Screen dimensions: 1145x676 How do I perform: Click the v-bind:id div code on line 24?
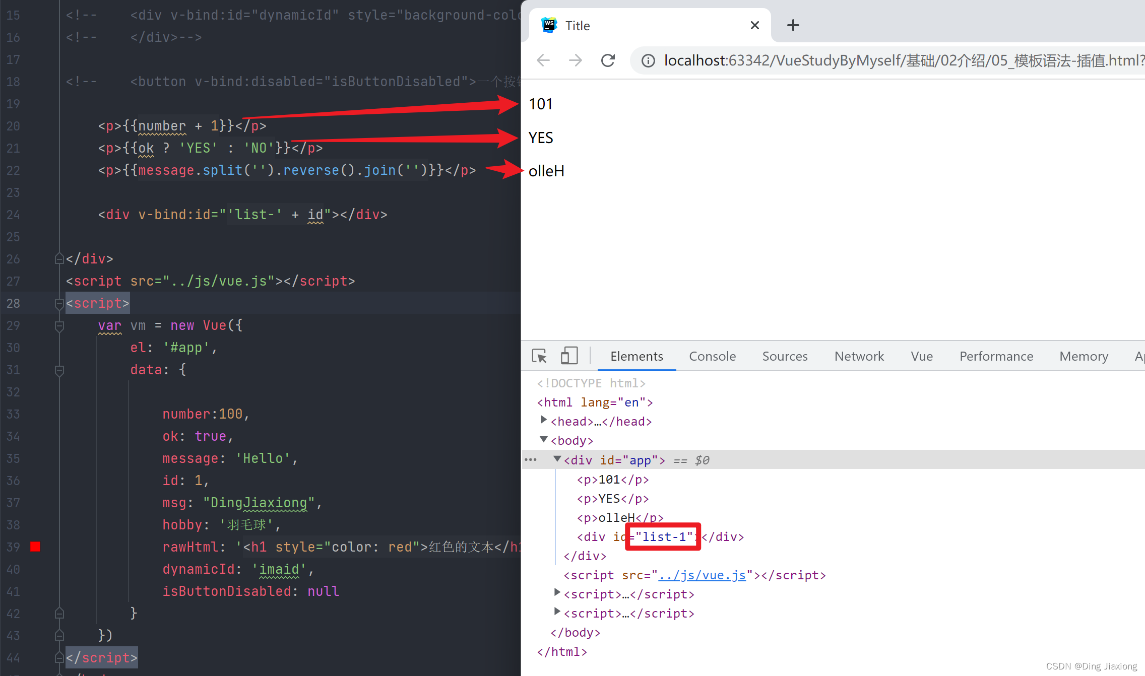click(242, 215)
